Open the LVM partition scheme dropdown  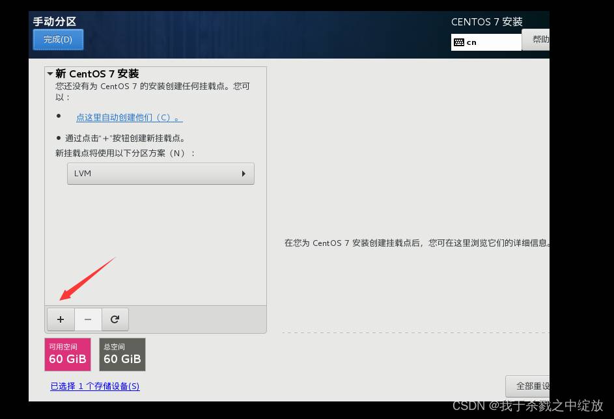coord(160,174)
